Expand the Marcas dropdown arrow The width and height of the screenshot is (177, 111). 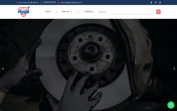71,12
